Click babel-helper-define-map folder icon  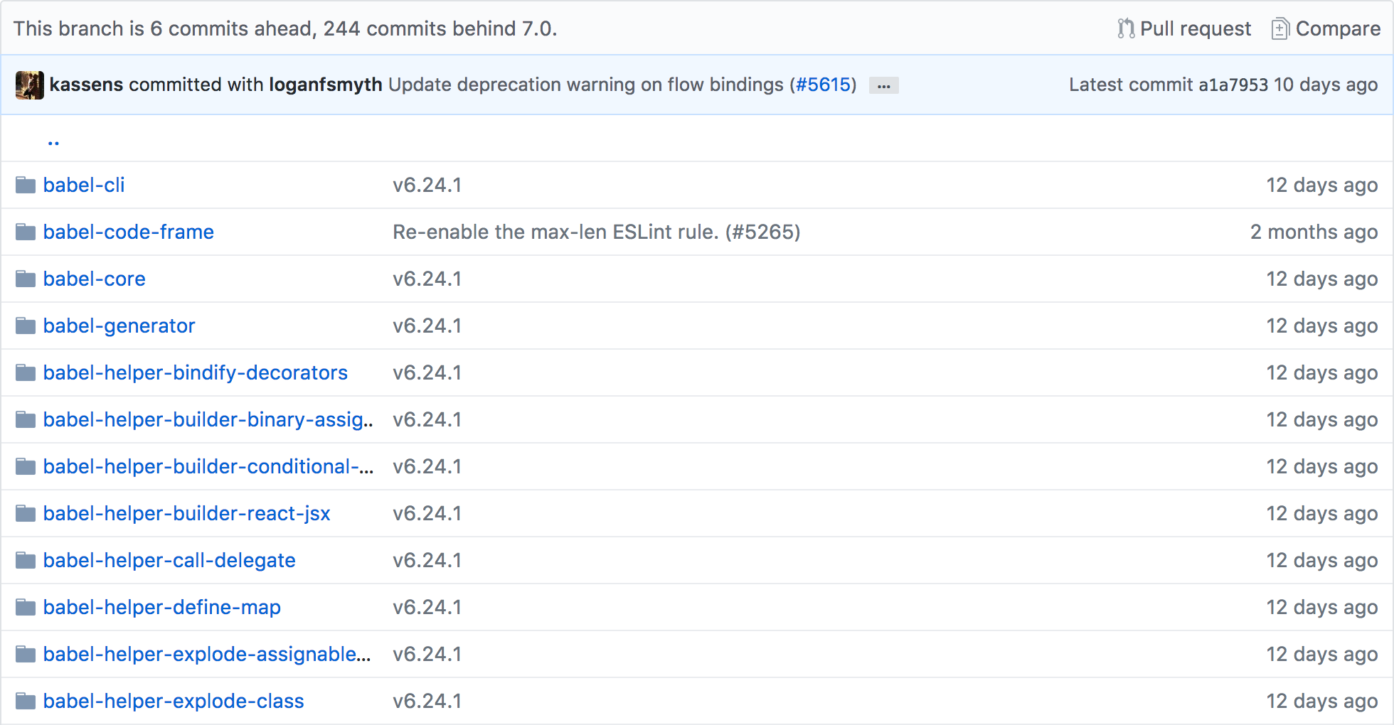click(26, 608)
